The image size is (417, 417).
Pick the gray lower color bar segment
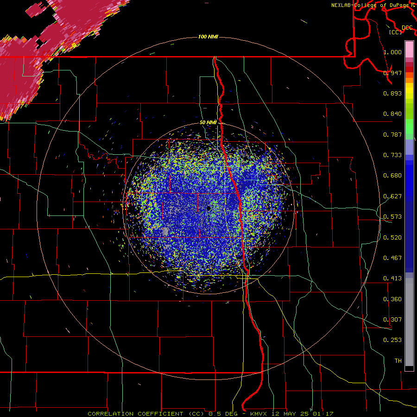tap(409, 322)
